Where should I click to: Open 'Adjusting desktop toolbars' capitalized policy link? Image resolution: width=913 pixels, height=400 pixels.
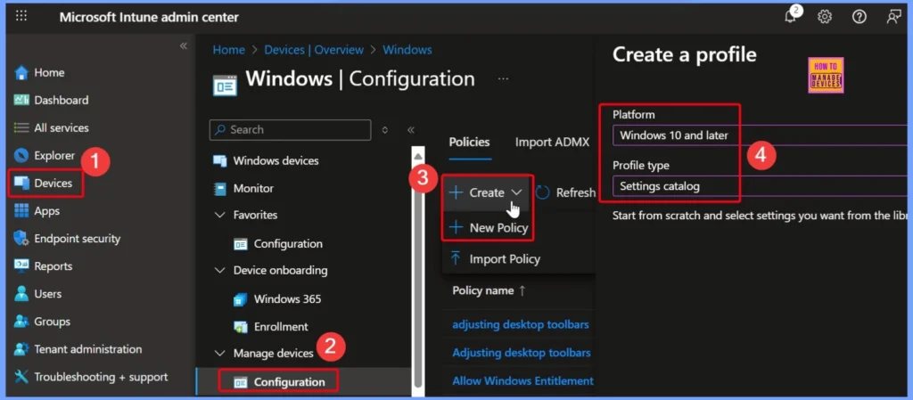[522, 352]
